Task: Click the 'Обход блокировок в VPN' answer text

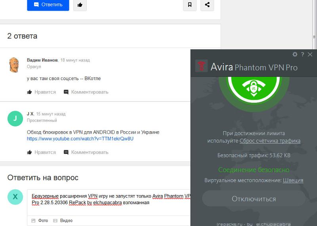Action: coord(93,132)
